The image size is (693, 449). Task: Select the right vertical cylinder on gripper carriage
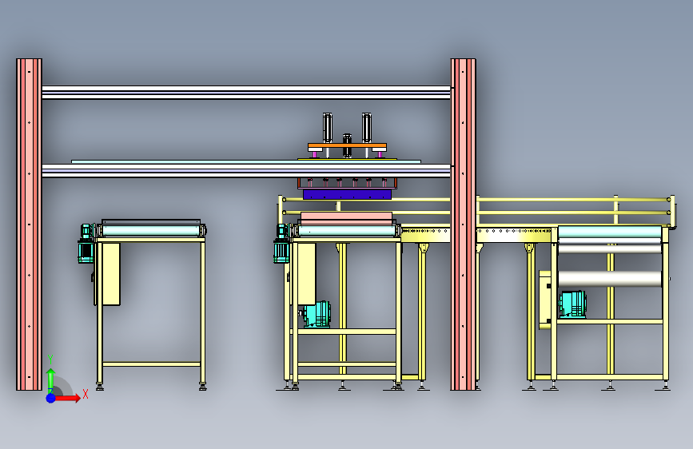(x=366, y=128)
